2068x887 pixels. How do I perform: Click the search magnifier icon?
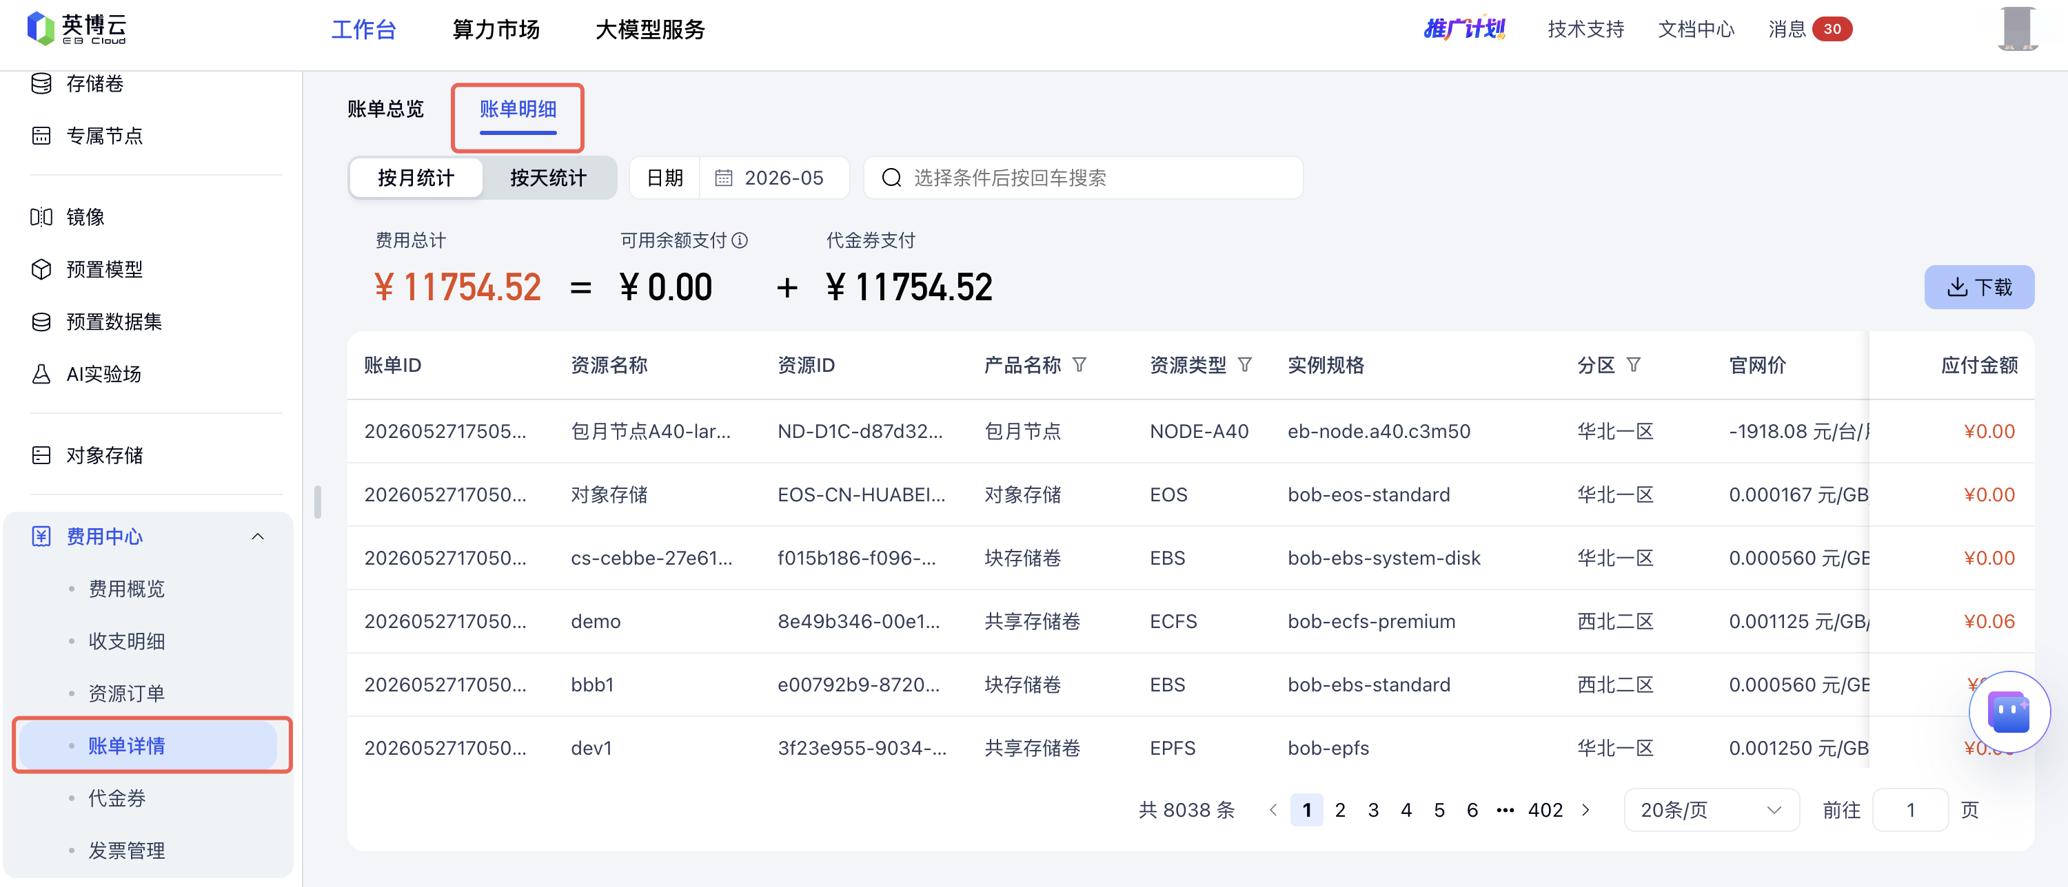[x=891, y=178]
